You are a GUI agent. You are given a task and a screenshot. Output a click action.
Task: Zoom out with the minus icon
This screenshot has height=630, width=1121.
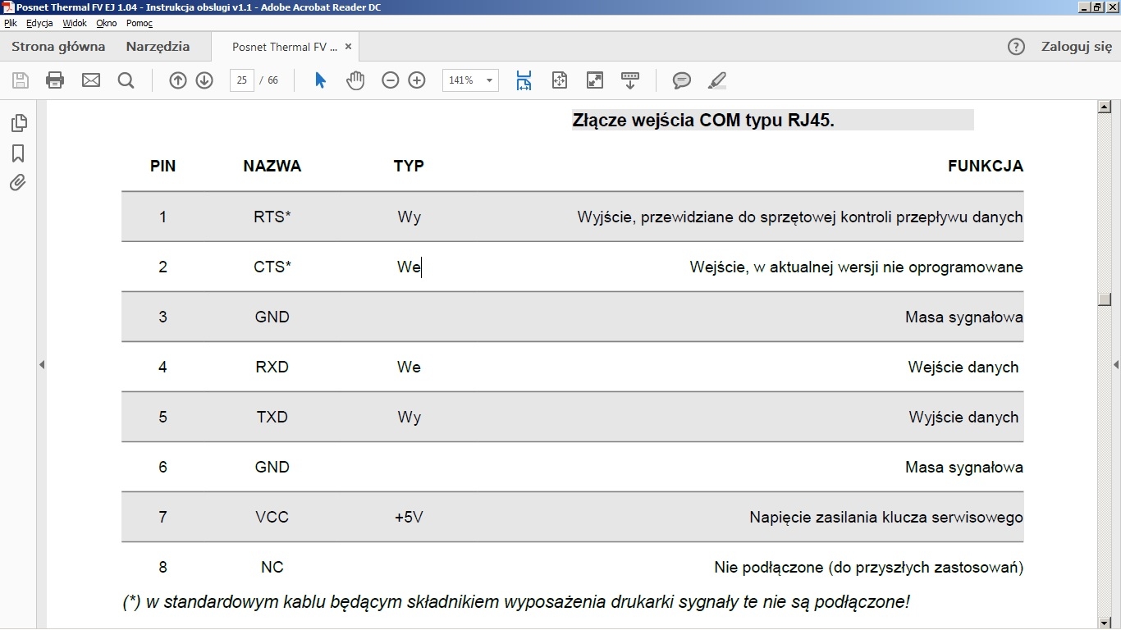tap(391, 80)
